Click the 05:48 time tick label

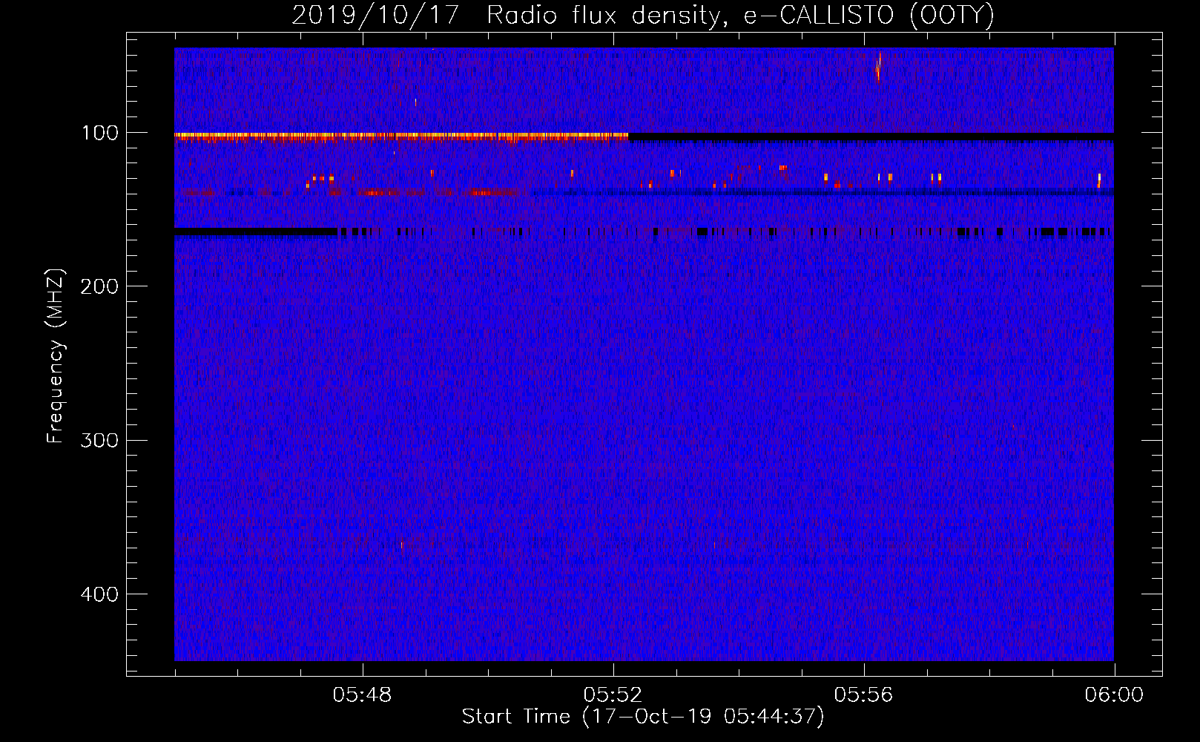point(362,695)
